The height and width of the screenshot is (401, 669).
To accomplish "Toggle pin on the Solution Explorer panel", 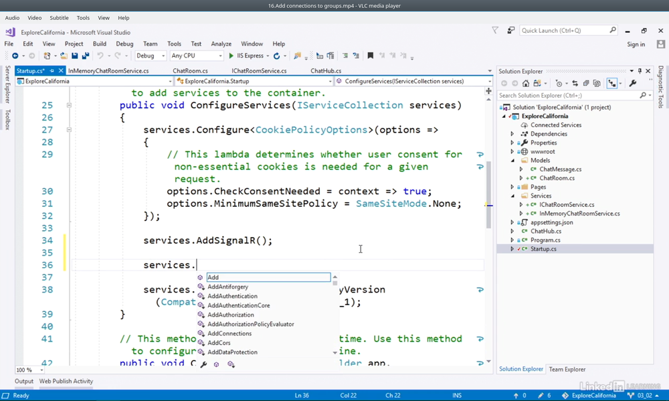I will [640, 71].
